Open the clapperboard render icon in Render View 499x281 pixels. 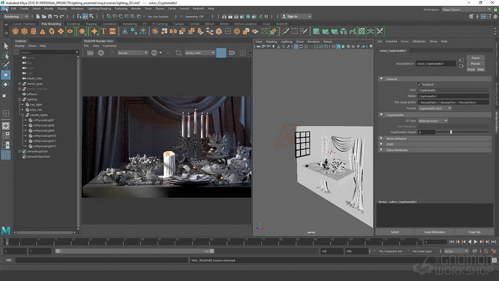(x=90, y=53)
